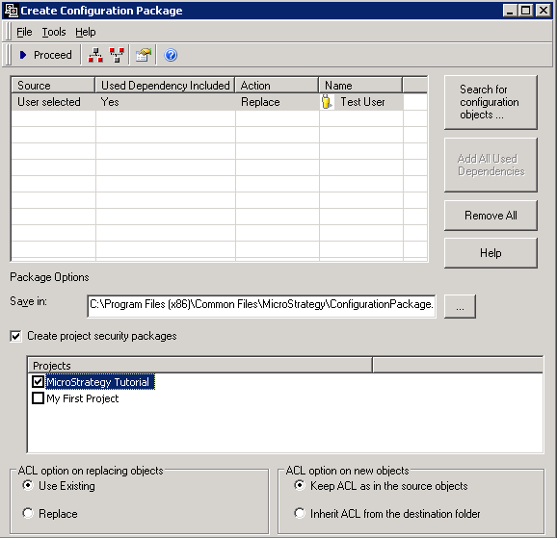Click Search for configuration objects button
This screenshot has height=538, width=557.
491,102
